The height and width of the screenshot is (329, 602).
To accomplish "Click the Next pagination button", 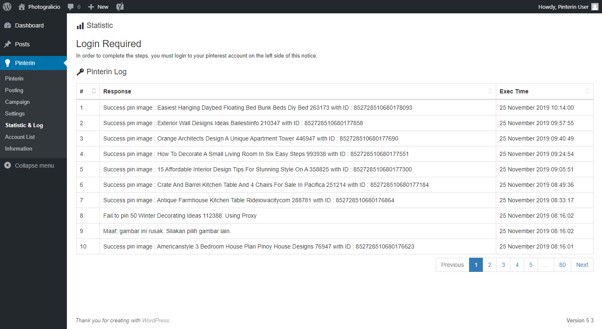I will point(582,265).
